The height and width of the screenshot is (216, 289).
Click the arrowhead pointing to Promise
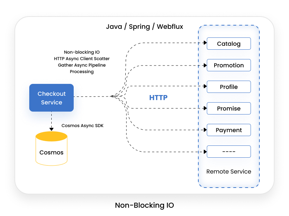(x=205, y=108)
